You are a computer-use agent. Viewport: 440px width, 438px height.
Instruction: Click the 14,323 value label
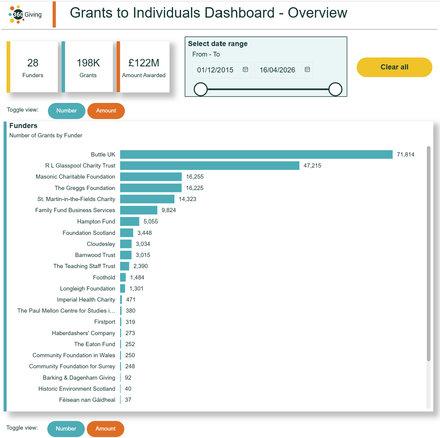[187, 199]
